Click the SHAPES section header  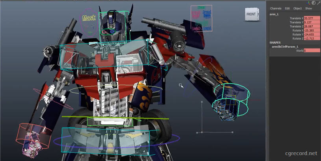(x=275, y=43)
